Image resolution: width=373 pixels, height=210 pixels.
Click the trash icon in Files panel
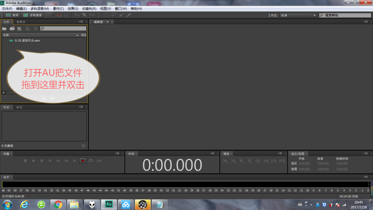coord(35,28)
